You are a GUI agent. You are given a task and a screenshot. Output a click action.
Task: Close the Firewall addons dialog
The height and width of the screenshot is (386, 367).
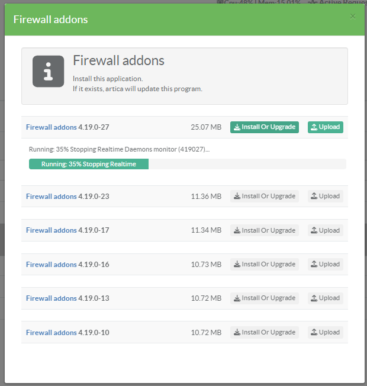tap(353, 17)
